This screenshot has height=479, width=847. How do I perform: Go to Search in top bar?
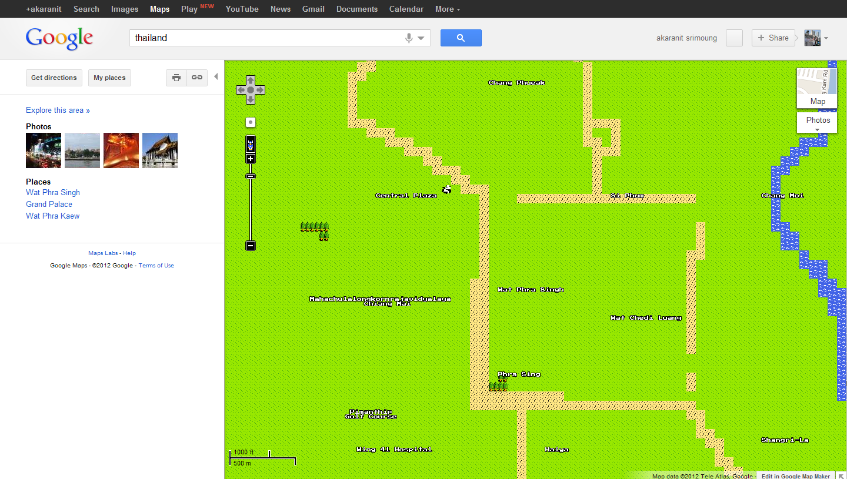(86, 9)
